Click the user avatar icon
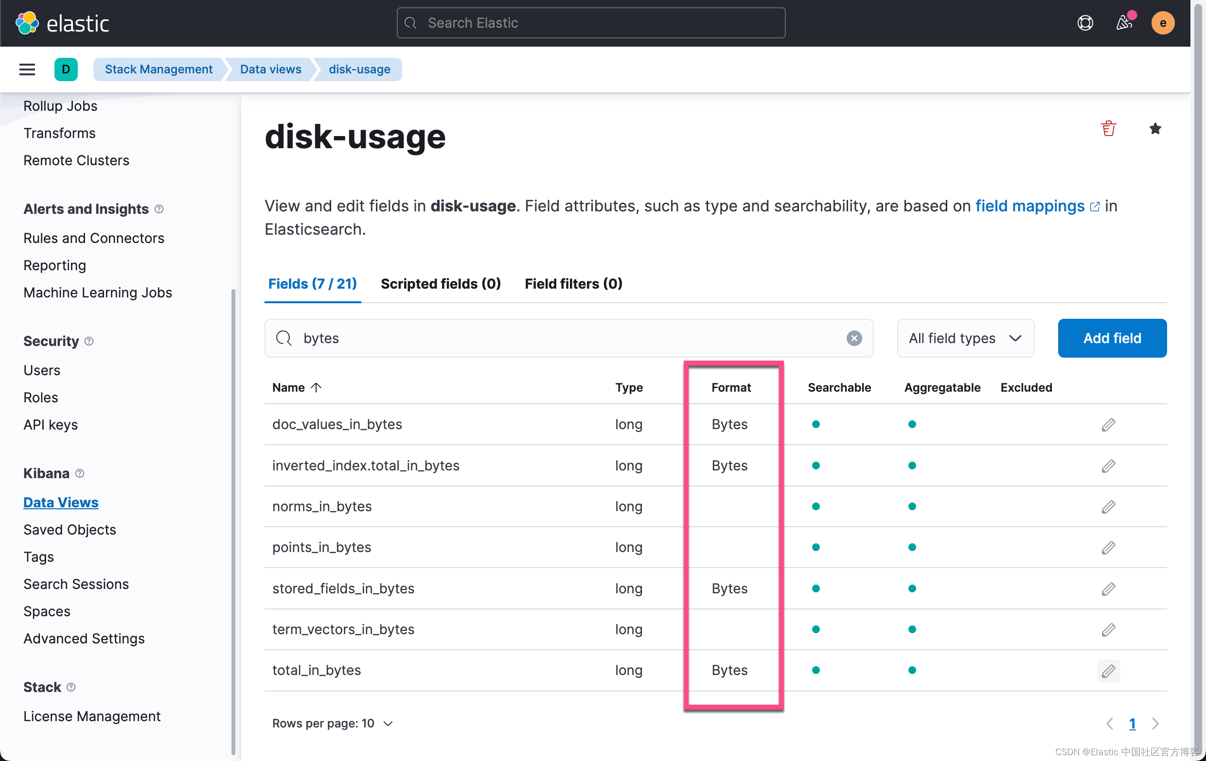1206x761 pixels. [x=1162, y=23]
